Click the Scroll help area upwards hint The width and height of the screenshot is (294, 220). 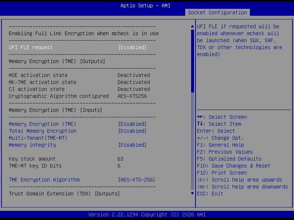[x=240, y=180]
